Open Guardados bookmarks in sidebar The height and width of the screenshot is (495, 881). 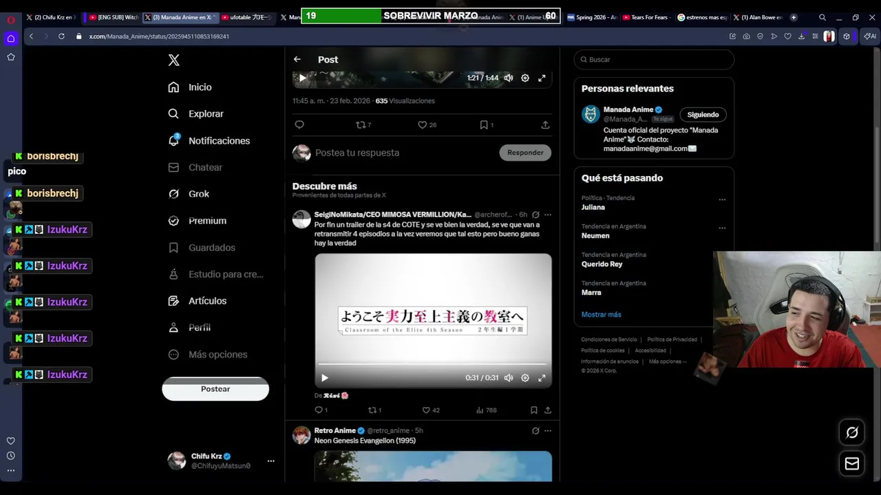tap(202, 247)
